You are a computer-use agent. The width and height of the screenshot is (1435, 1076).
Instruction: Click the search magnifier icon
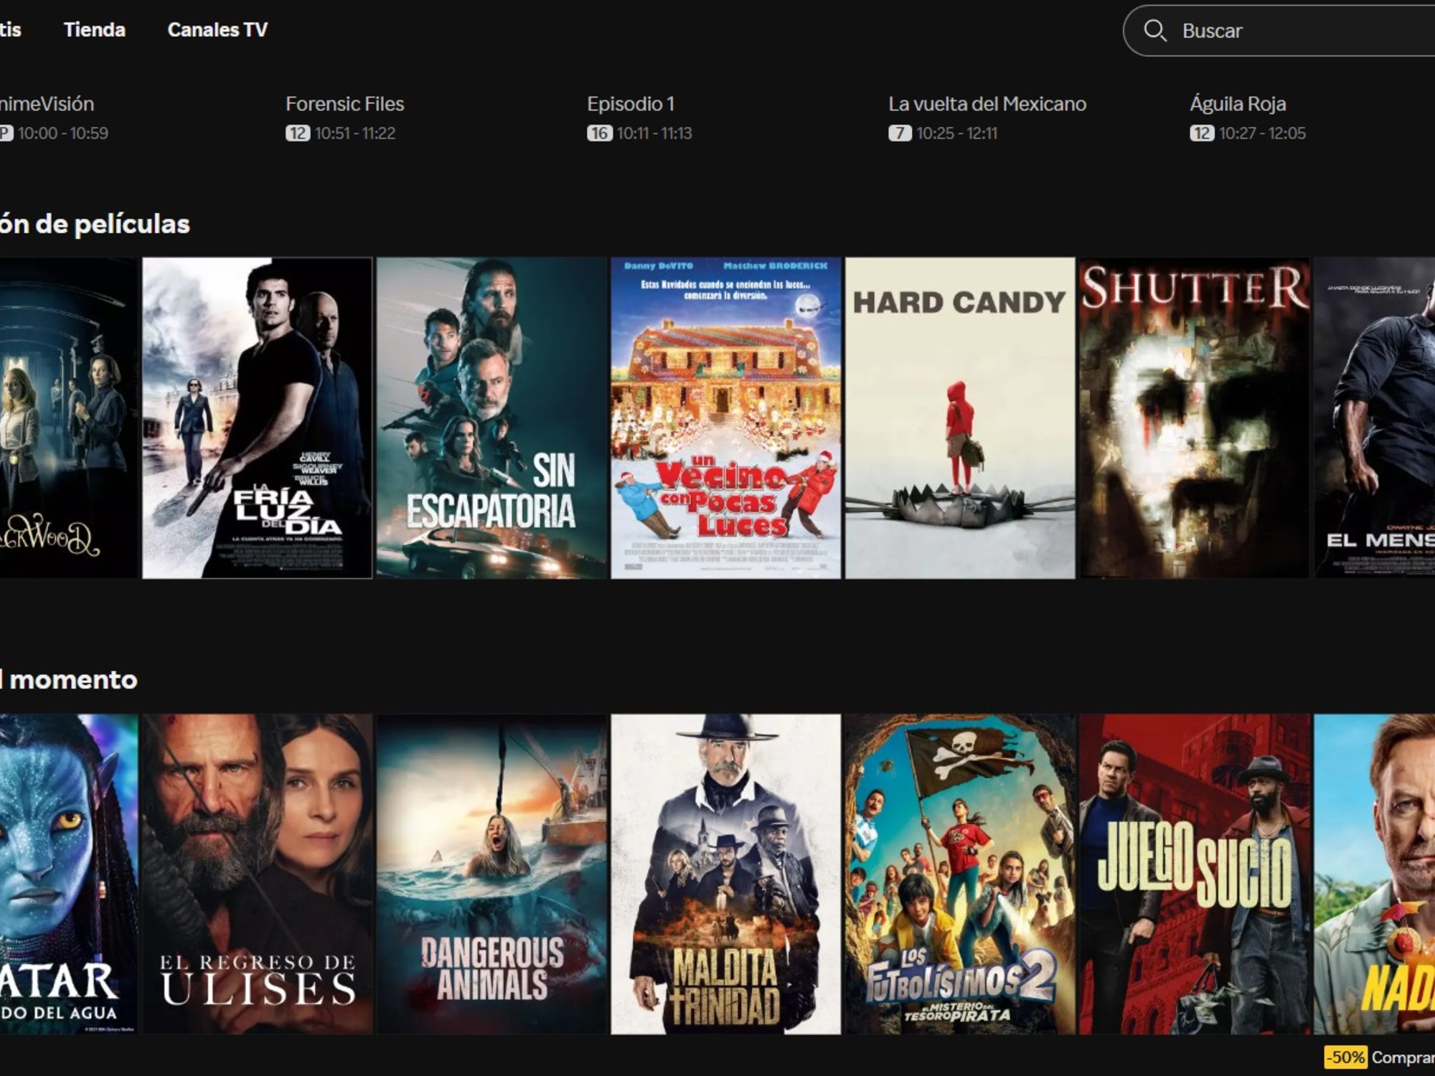(x=1154, y=30)
